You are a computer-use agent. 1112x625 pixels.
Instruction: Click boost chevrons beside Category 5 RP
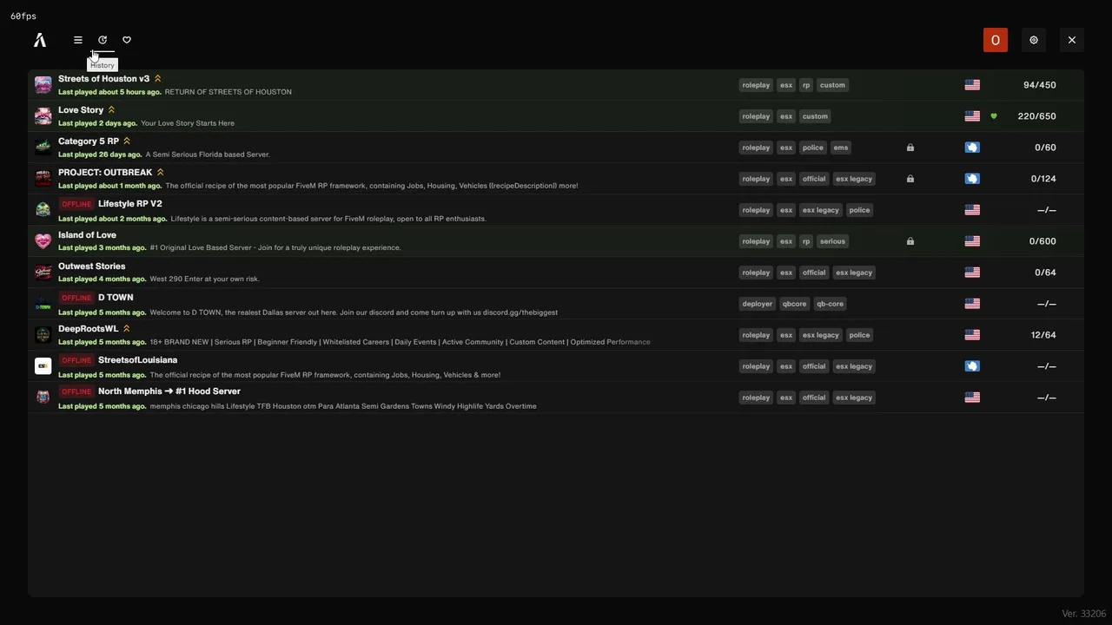pyautogui.click(x=127, y=141)
